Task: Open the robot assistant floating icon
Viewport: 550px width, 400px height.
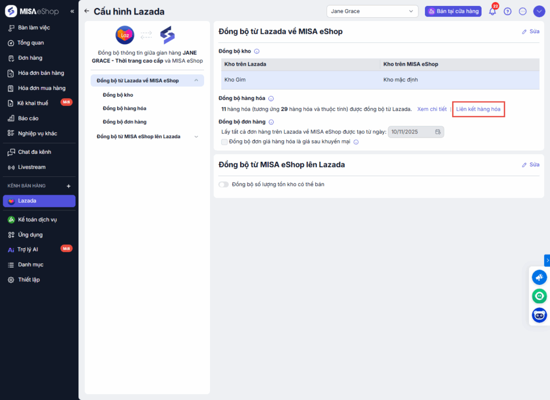Action: [x=539, y=315]
